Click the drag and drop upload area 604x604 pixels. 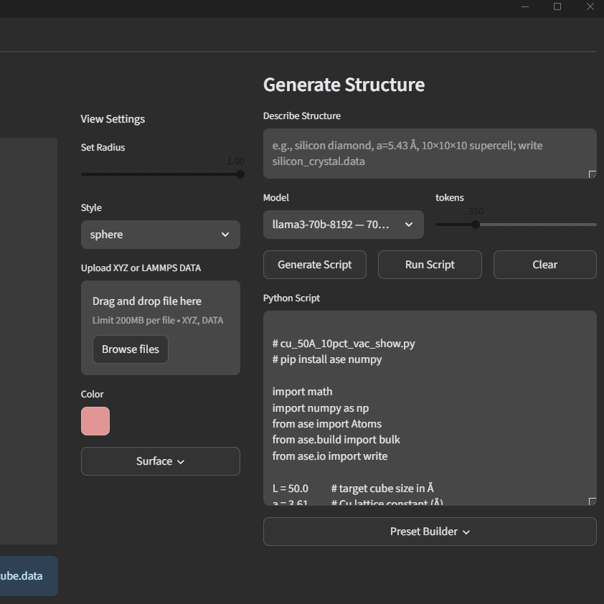click(160, 308)
